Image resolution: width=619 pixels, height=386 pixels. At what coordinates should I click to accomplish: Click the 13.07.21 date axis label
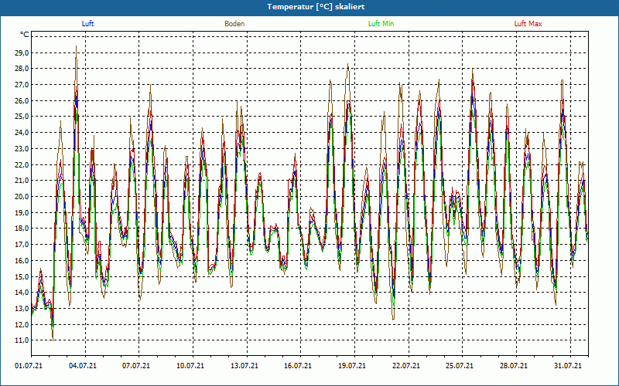[x=245, y=366]
